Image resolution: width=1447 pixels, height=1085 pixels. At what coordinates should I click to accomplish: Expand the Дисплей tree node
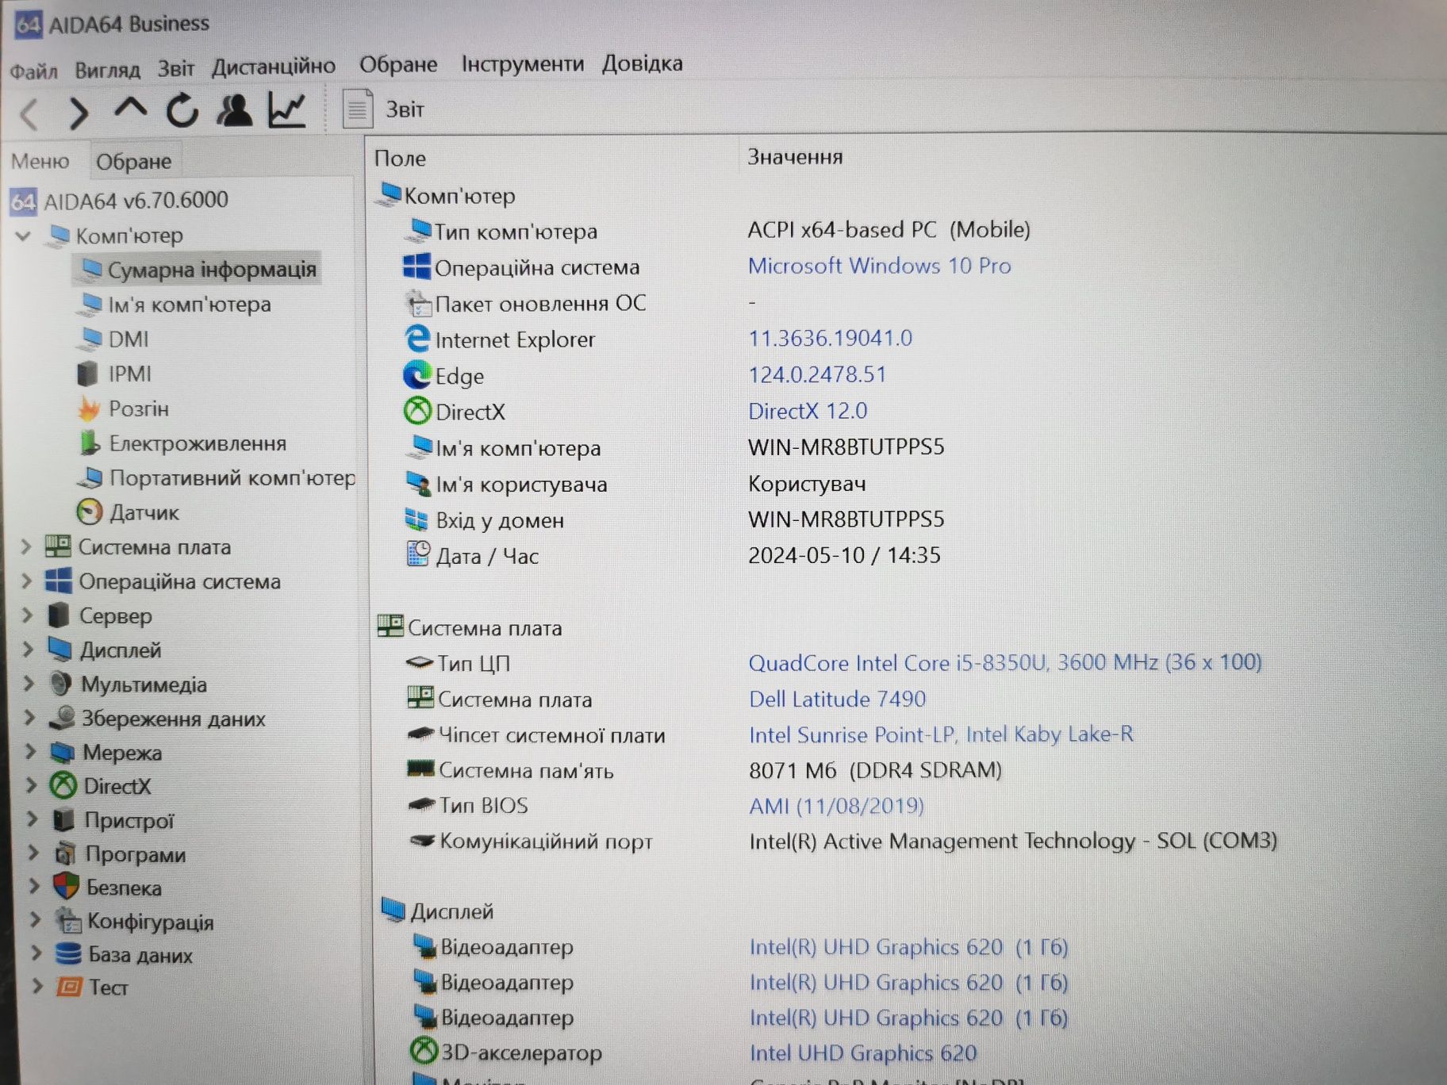pos(28,649)
